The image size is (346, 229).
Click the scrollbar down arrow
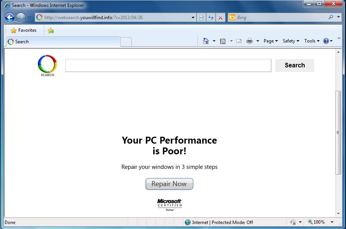click(x=338, y=214)
